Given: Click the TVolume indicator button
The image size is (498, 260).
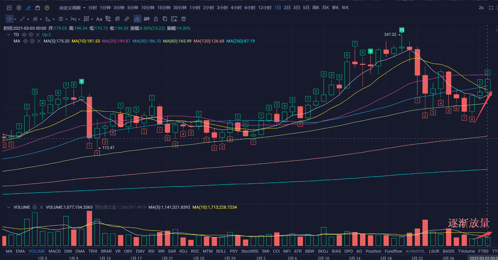Looking at the screenshot, I should 466,251.
